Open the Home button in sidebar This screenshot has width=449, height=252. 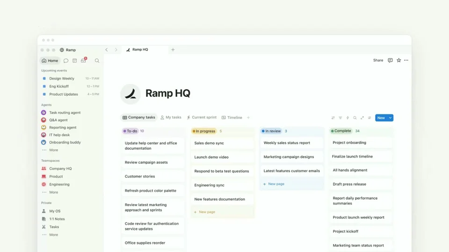coord(50,61)
